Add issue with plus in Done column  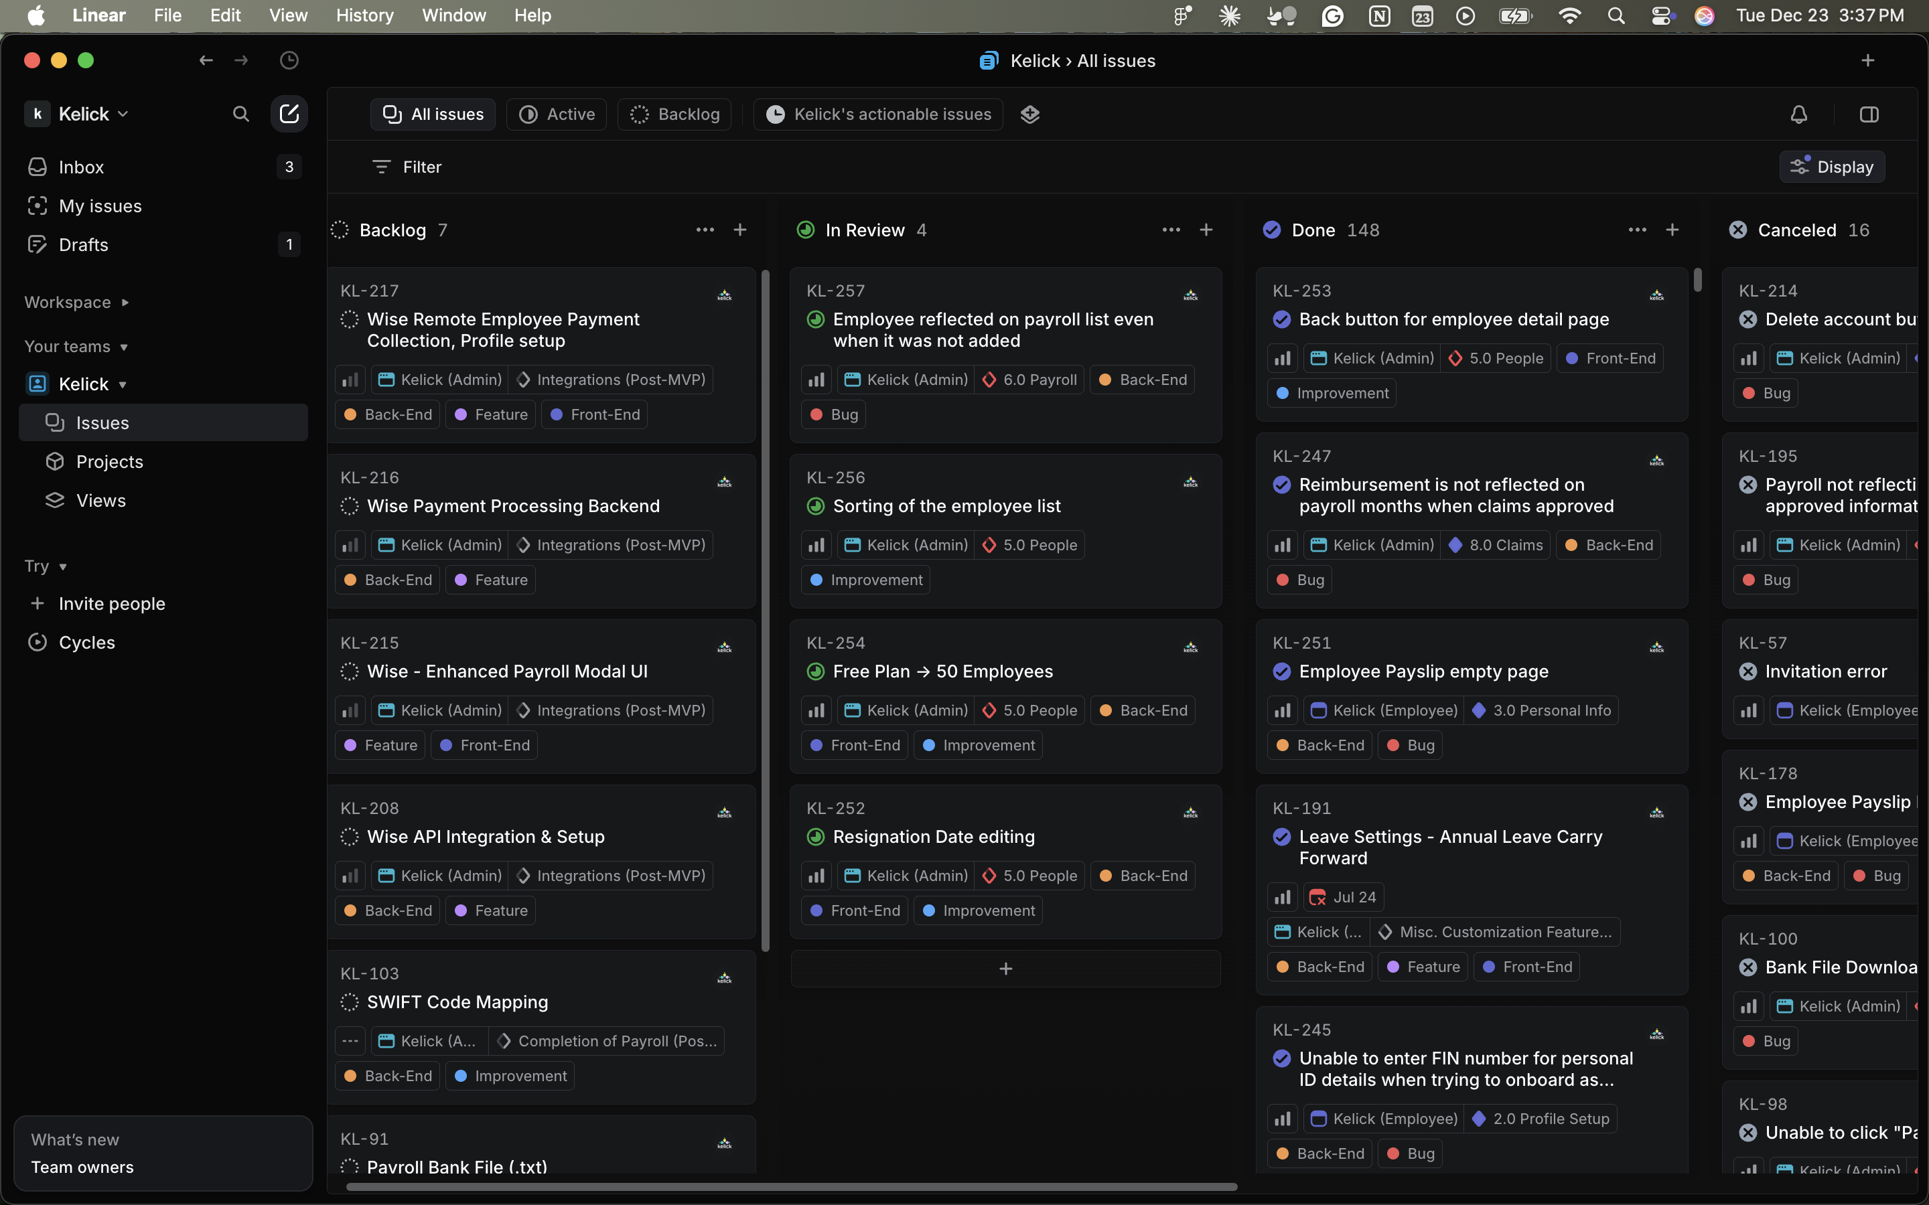(1672, 230)
